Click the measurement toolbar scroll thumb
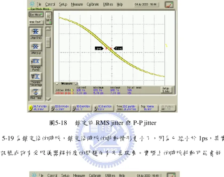224x177 pixels. (48, 42)
